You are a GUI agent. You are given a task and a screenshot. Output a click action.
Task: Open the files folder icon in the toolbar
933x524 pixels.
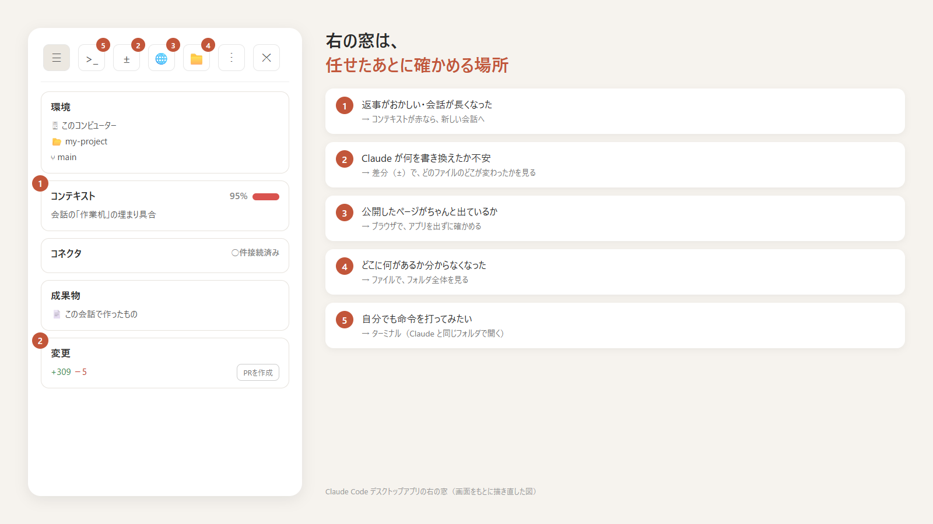(197, 58)
